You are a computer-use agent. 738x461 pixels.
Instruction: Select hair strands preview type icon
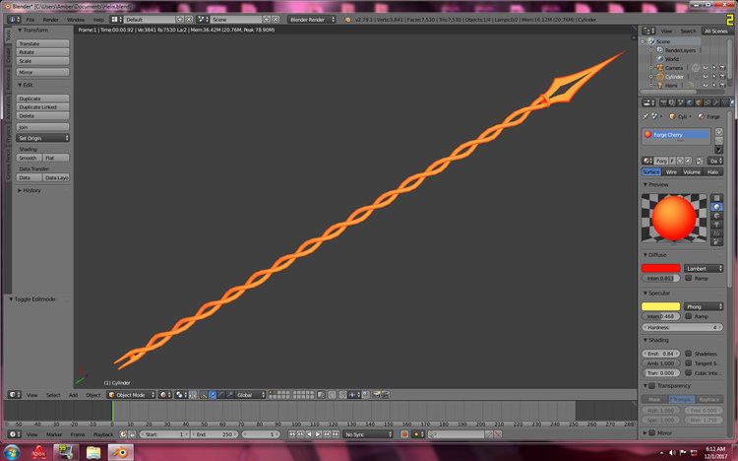(716, 232)
